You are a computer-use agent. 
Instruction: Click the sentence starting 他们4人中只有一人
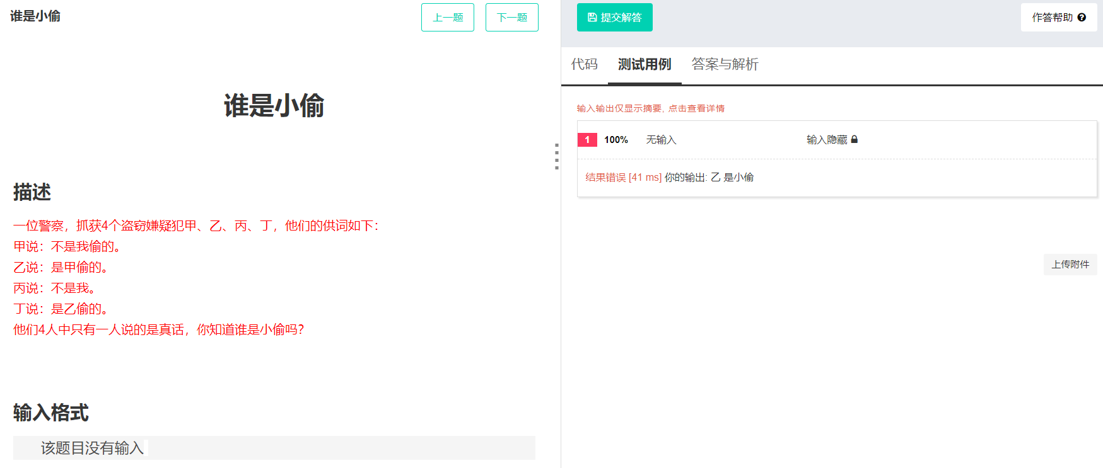click(159, 329)
